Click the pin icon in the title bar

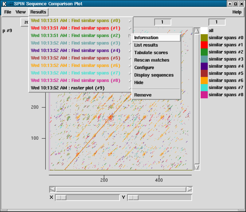click(x=10, y=4)
